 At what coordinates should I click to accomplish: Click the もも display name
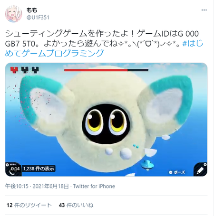pos(32,10)
